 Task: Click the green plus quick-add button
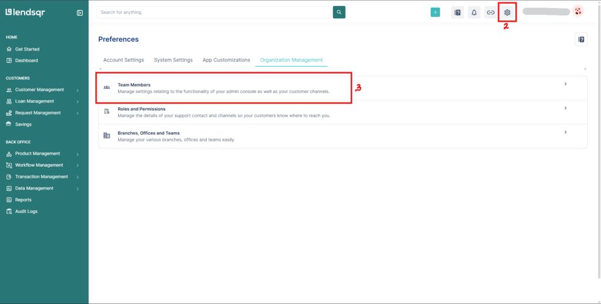point(435,12)
